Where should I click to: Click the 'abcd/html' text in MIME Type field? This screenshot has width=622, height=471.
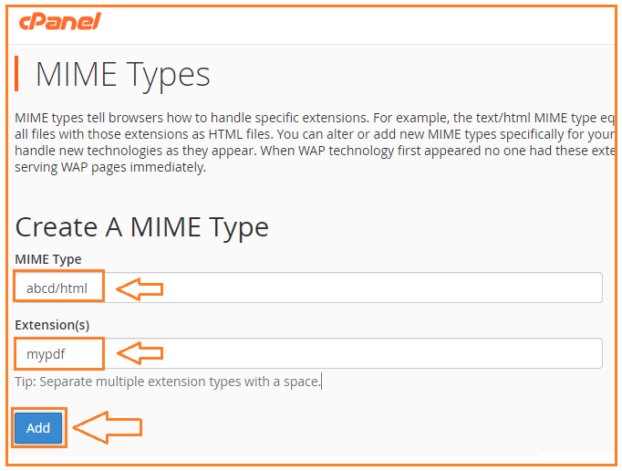tap(57, 288)
